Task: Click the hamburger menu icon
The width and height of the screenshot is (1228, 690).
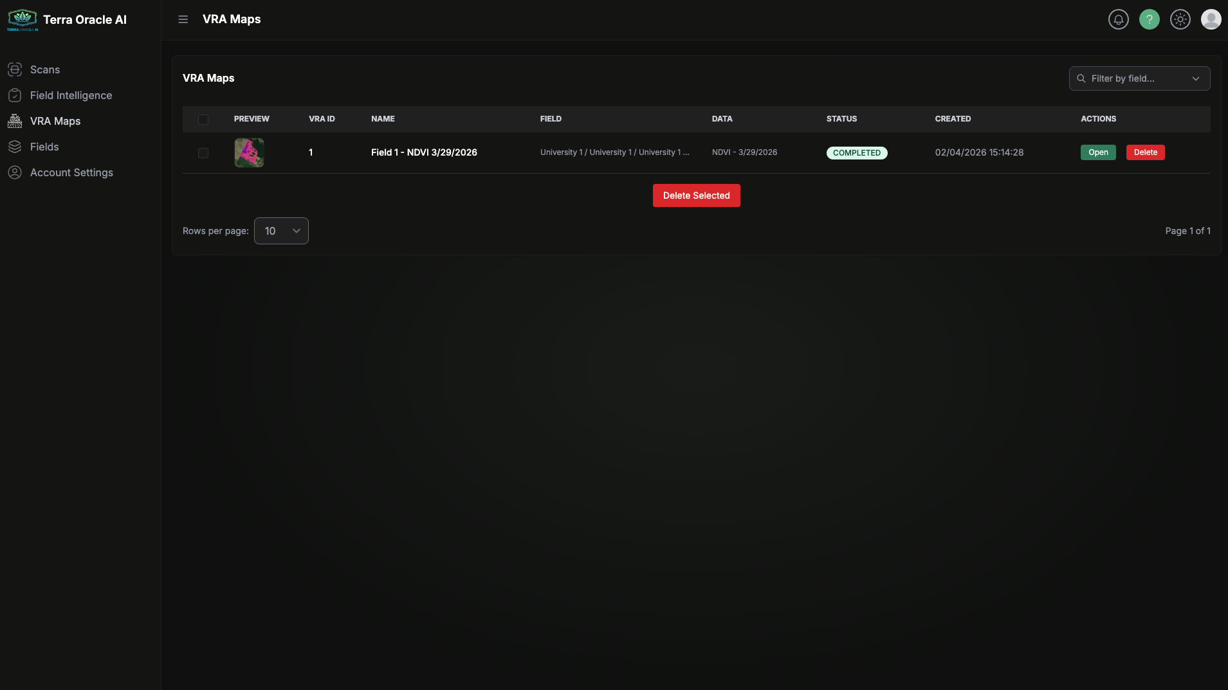Action: (183, 19)
